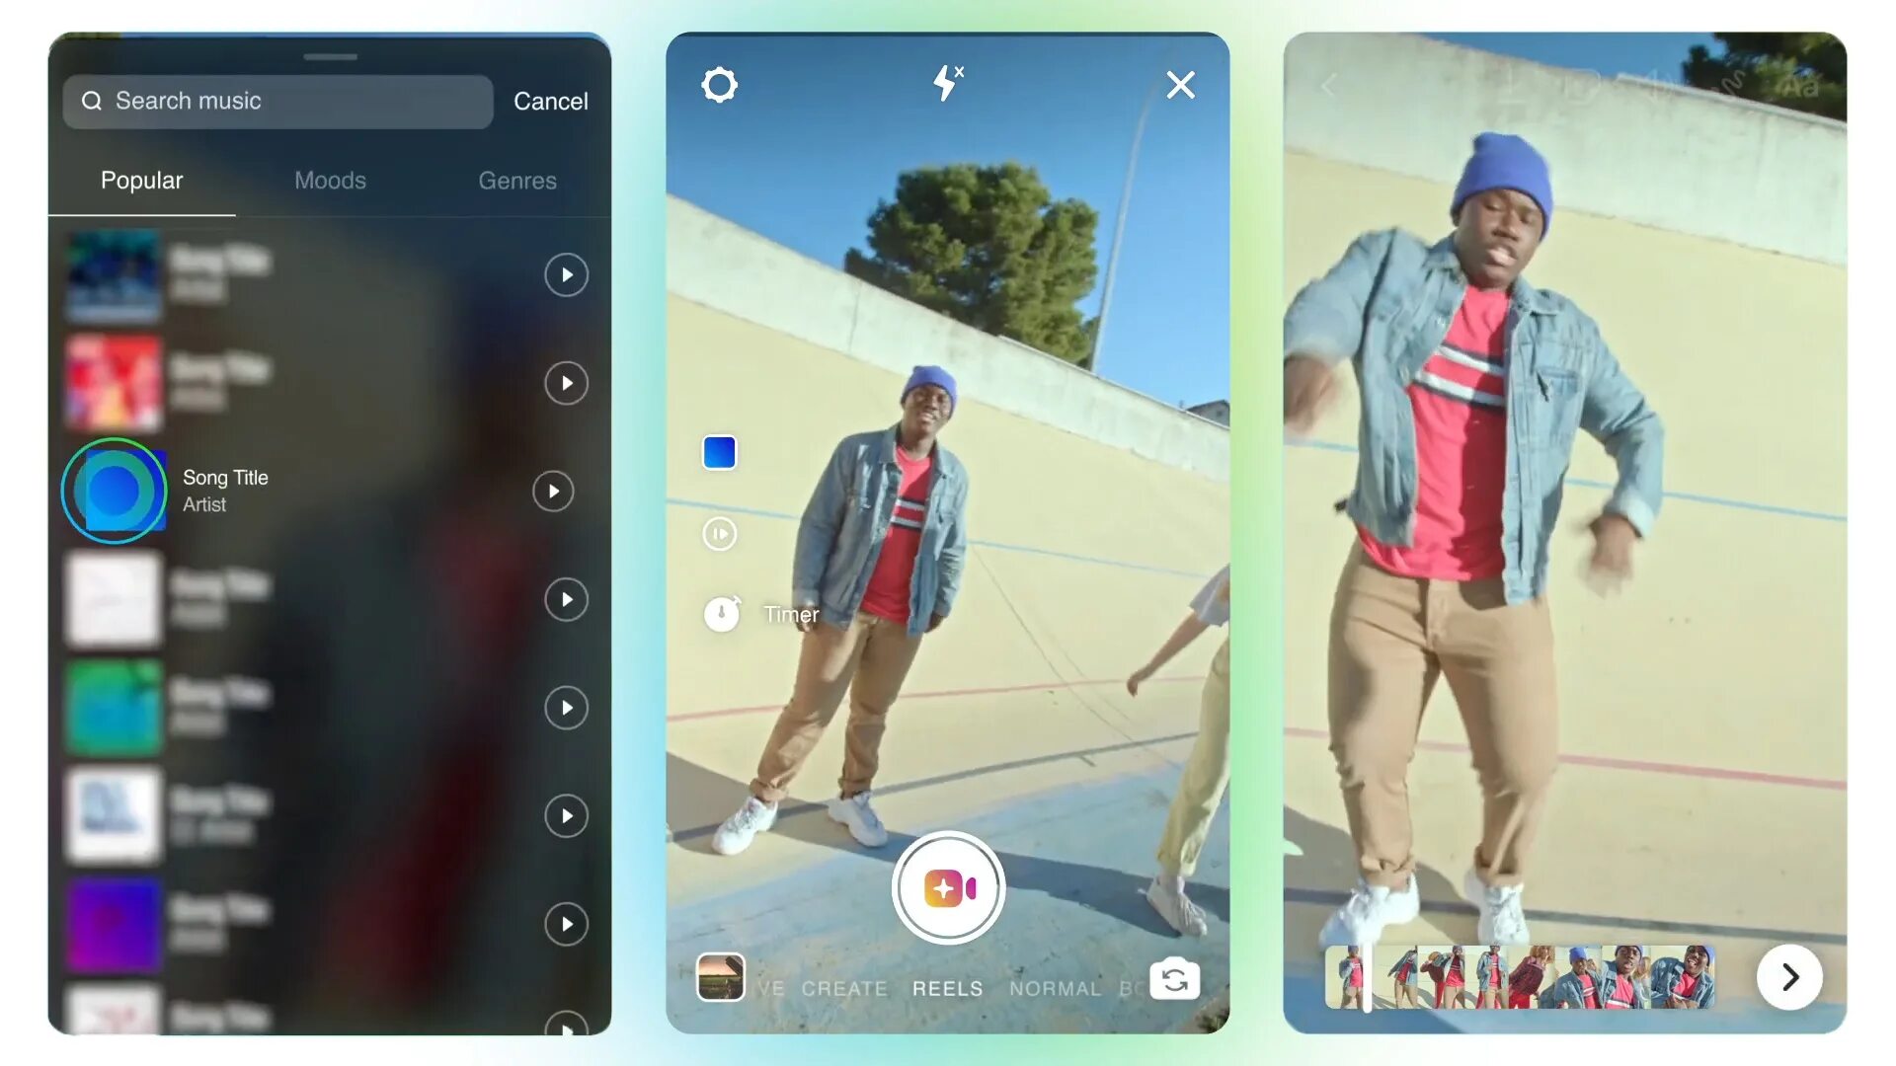Cancel music search selection
Viewport: 1896px width, 1066px height.
(x=548, y=102)
